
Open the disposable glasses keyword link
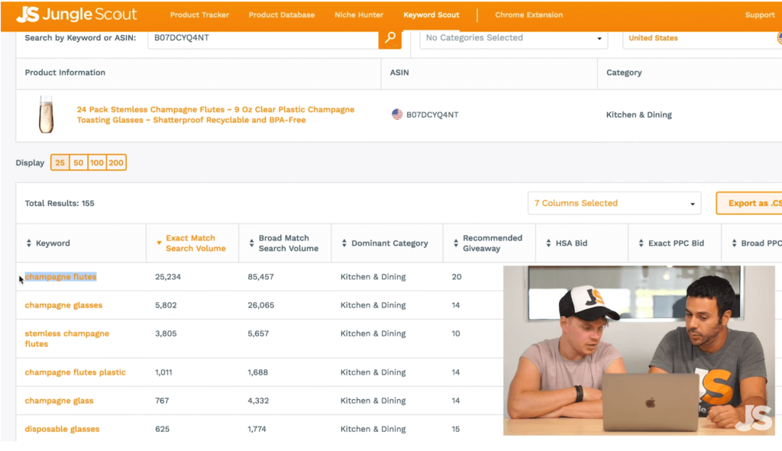click(x=62, y=429)
